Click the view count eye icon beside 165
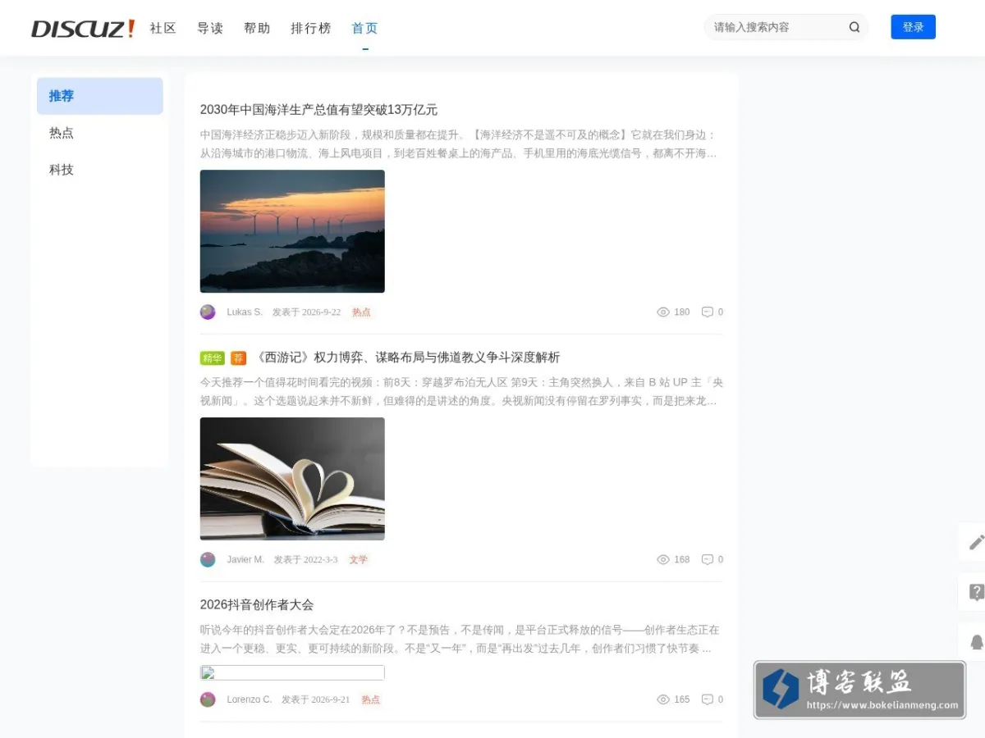Image resolution: width=985 pixels, height=738 pixels. point(663,700)
